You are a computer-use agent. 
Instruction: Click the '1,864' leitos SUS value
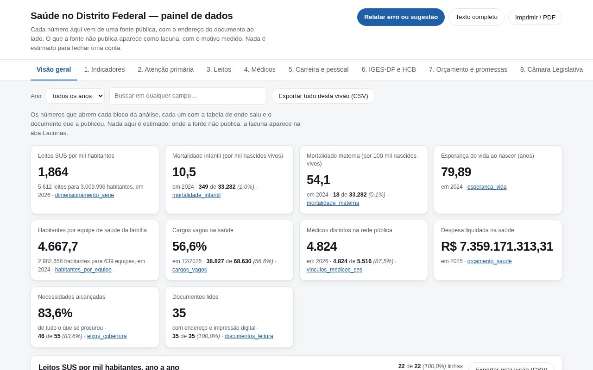53,172
